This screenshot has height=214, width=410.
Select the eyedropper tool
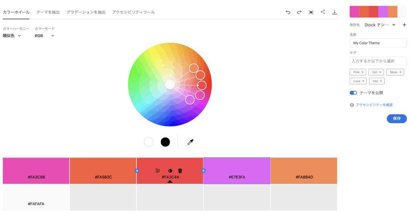pos(191,142)
